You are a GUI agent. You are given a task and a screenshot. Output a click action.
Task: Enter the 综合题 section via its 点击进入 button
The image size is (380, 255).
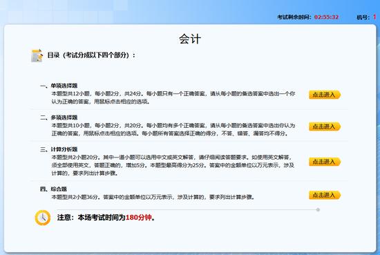point(325,195)
